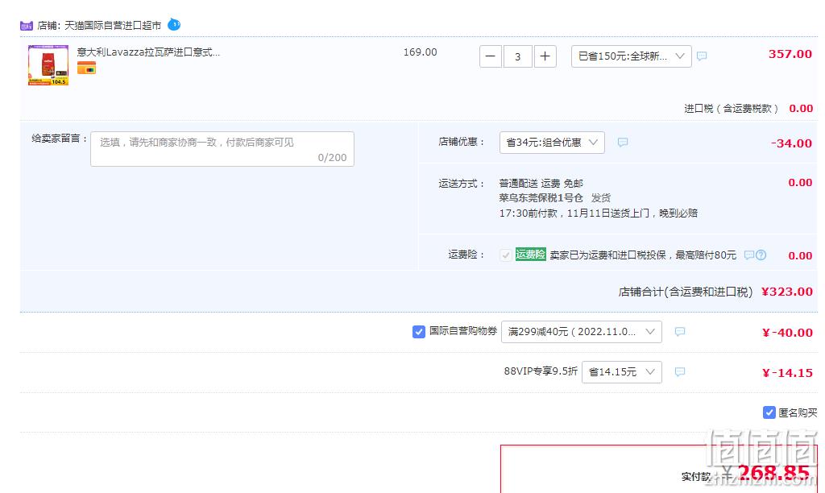Screen dimensions: 825x493
Task: Click the Tmall store logo icon
Action: click(x=27, y=25)
